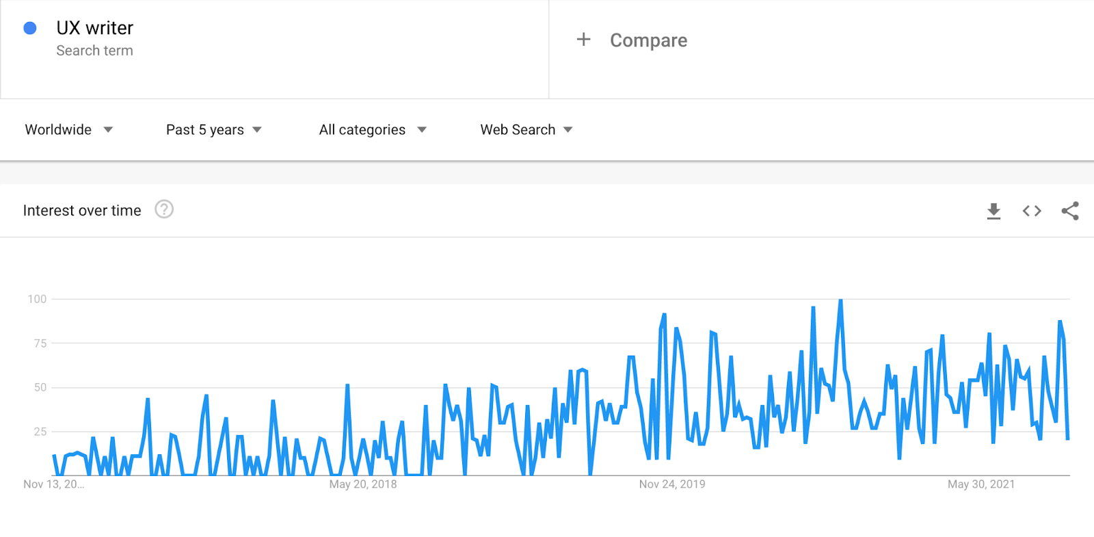Click the Interest over time heading
The width and height of the screenshot is (1094, 537).
pyautogui.click(x=82, y=211)
